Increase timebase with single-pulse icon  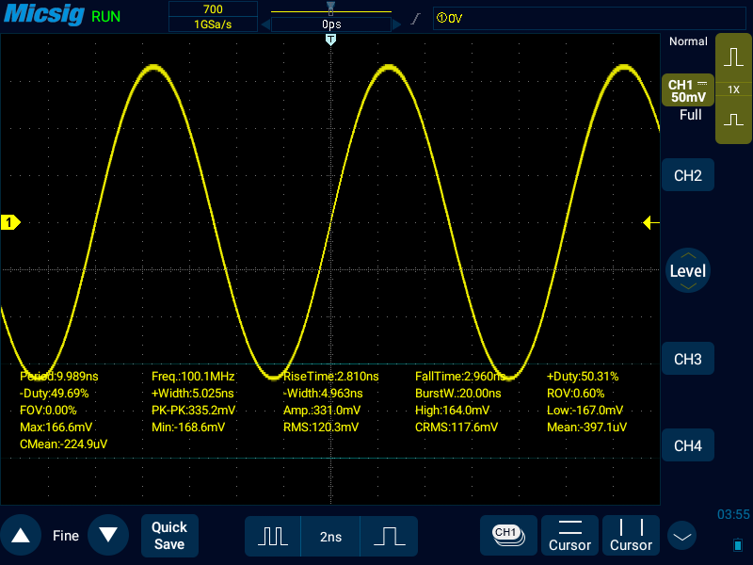pos(389,536)
